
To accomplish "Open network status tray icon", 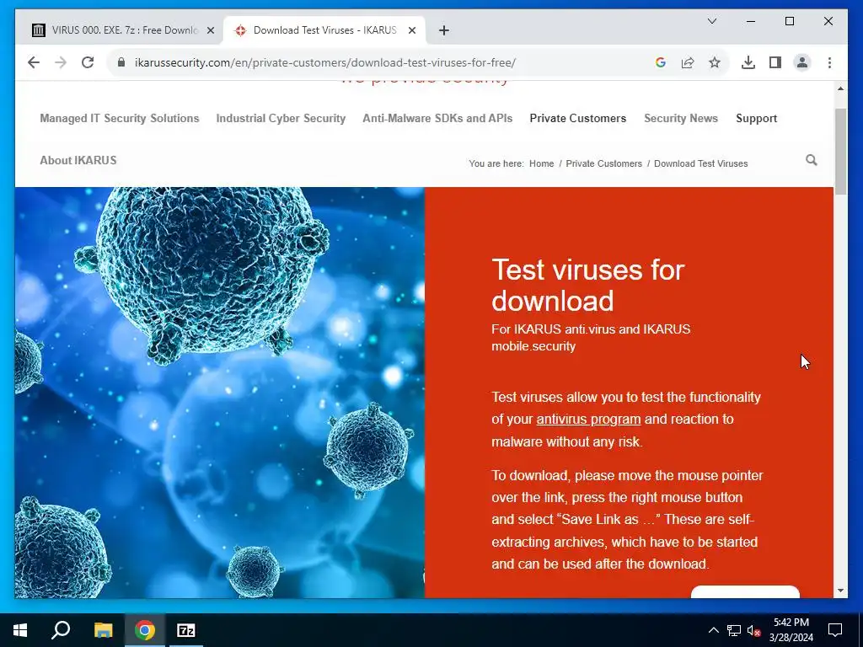I will pyautogui.click(x=734, y=630).
